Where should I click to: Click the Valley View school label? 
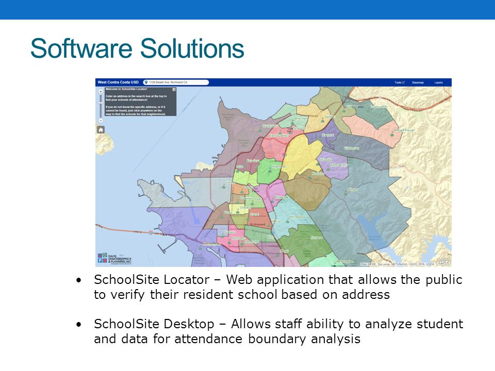coord(339,165)
